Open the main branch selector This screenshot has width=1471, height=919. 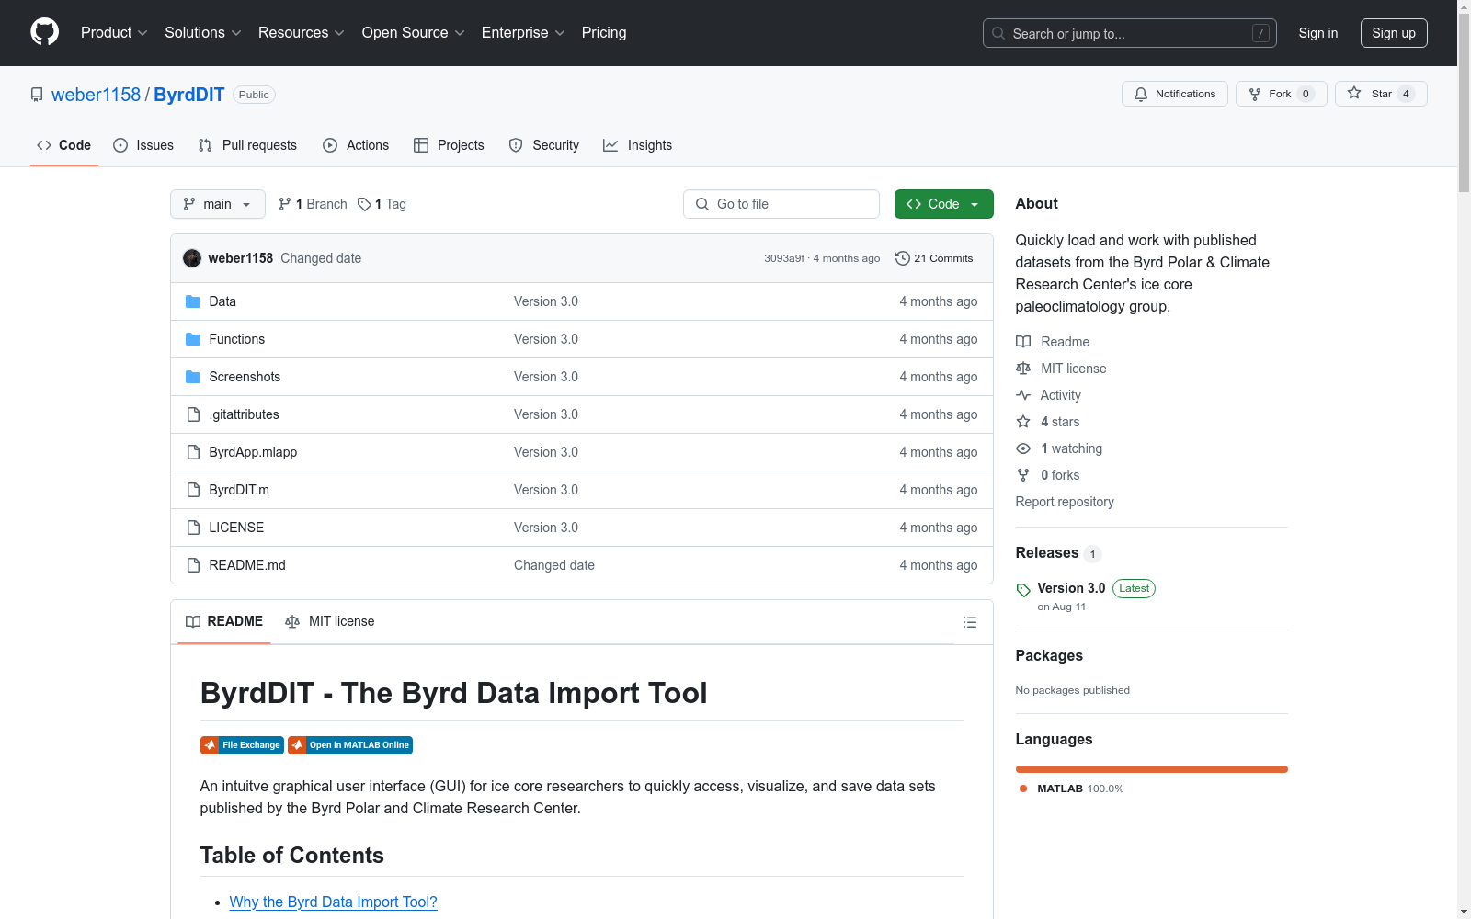click(x=218, y=204)
